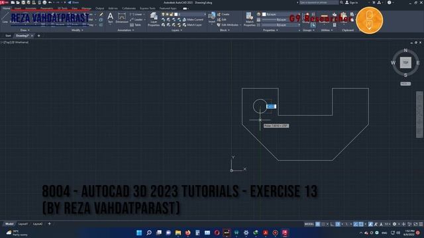Open File Explorer from taskbar
Screen dimensions: 424x238
178,233
